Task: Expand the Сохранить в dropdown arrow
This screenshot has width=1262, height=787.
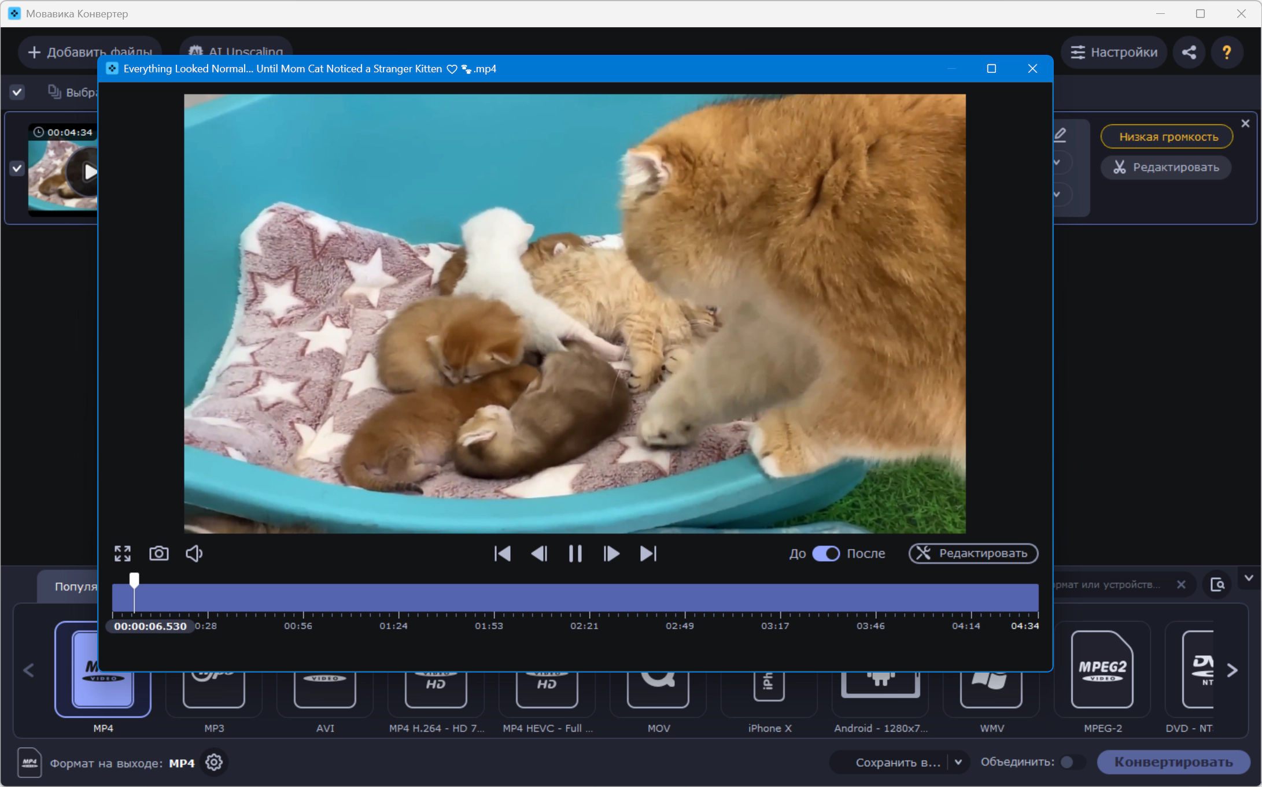Action: tap(958, 762)
